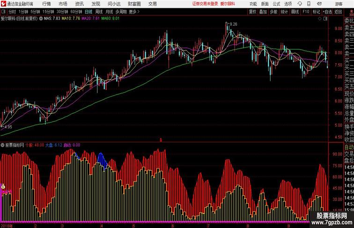Expand dropdown beside 股票指标网 indicator

click(2, 145)
